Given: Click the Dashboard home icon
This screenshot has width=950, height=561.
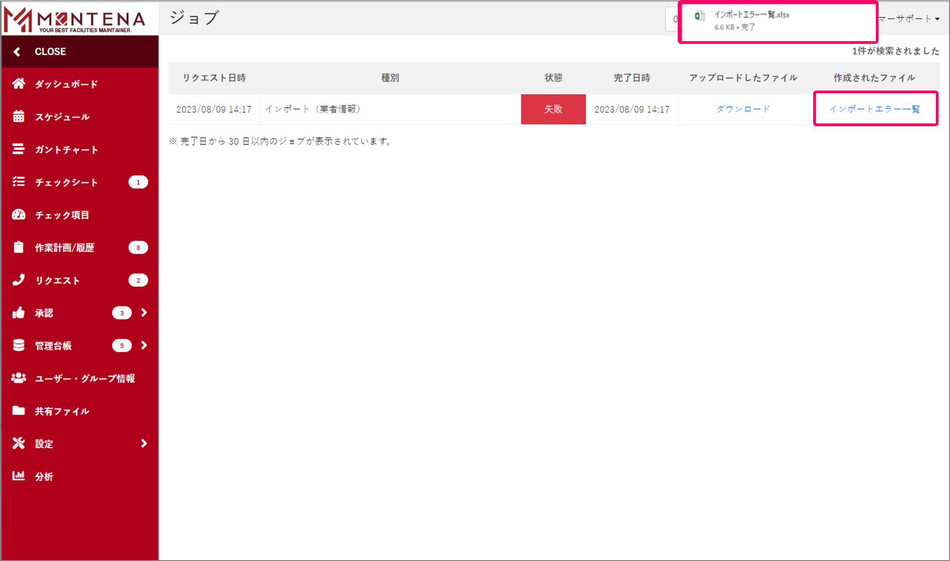Looking at the screenshot, I should point(18,84).
